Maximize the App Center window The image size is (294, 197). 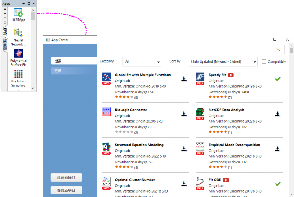point(275,39)
